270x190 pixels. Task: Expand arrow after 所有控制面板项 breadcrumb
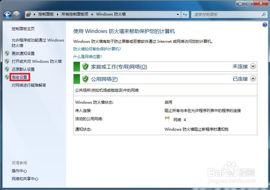pos(92,15)
